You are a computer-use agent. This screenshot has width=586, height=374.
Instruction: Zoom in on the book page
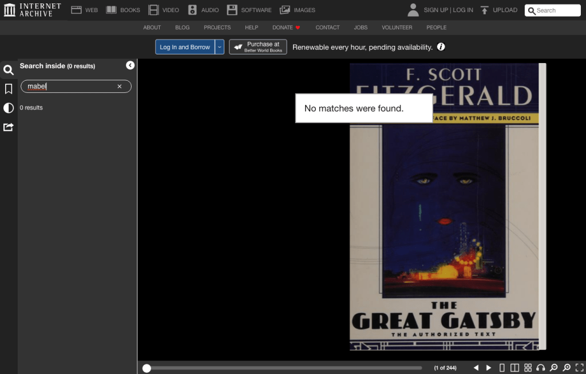(x=566, y=367)
